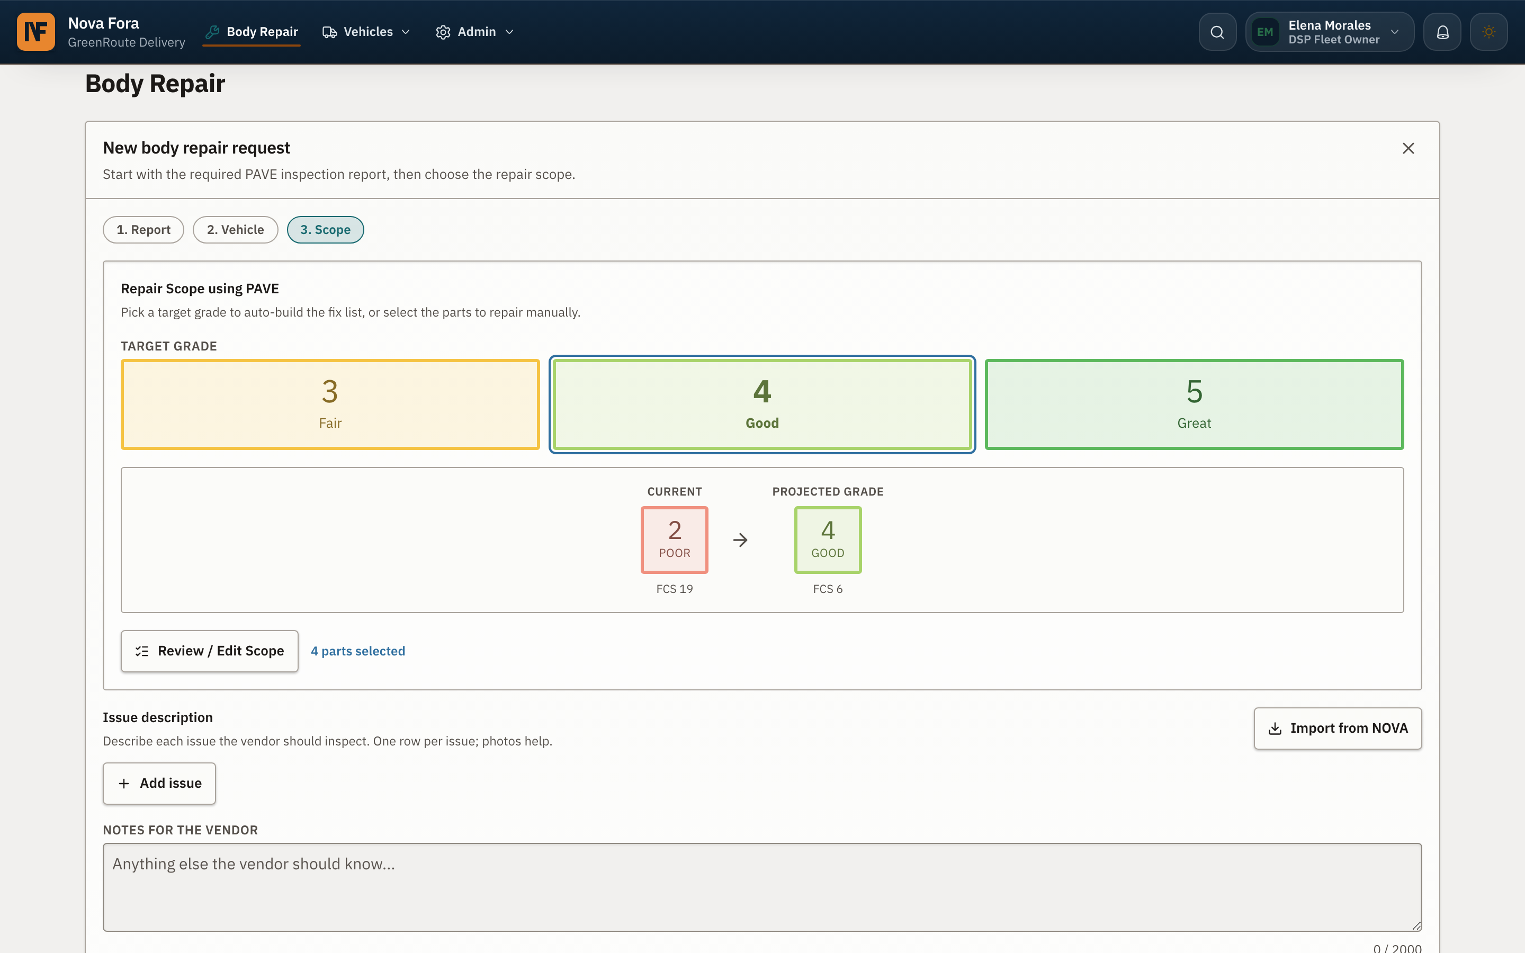1525x953 pixels.
Task: Click Add issue button
Action: 159,784
